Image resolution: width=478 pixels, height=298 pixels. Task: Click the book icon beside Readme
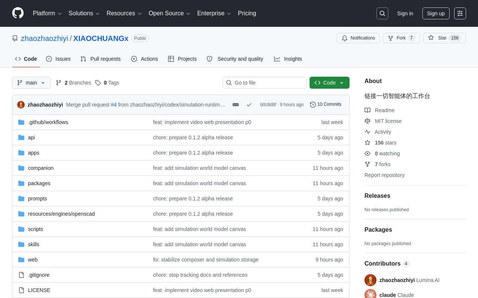tap(367, 110)
